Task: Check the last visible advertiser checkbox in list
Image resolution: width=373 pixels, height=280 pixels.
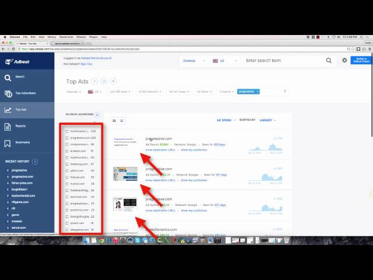Action: coord(67,230)
